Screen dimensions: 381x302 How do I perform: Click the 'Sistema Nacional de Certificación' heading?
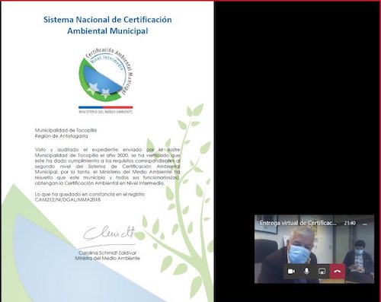point(107,20)
